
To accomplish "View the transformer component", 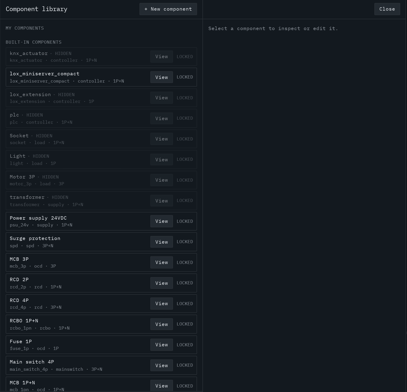I will [161, 201].
